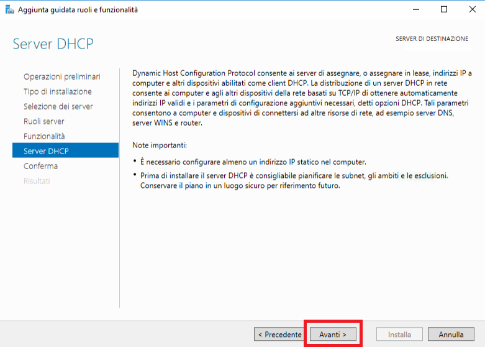Select highlighted Server DHCP step in sidebar

(65, 150)
